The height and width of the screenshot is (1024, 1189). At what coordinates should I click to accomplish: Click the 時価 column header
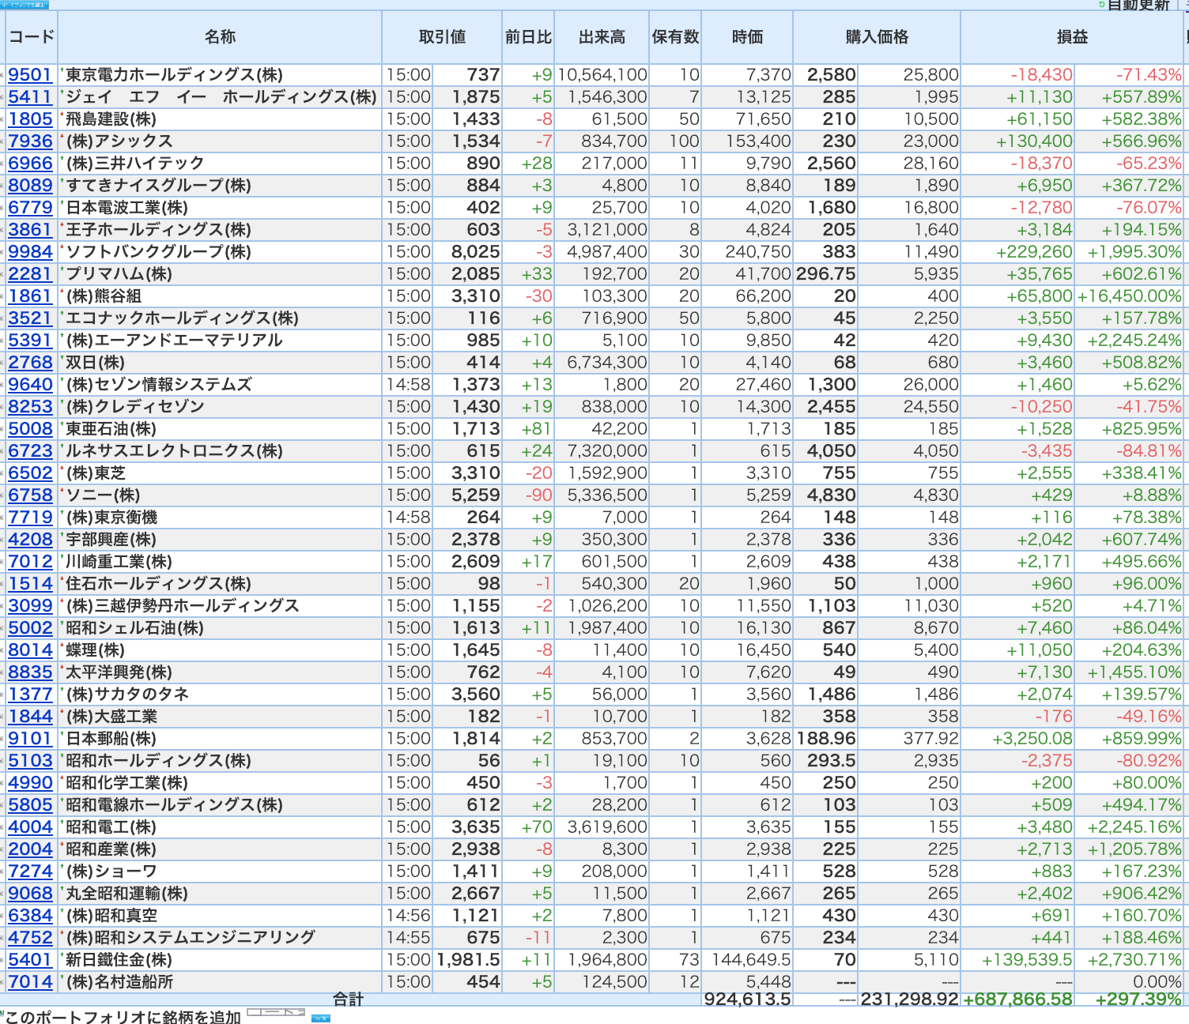coord(747,37)
